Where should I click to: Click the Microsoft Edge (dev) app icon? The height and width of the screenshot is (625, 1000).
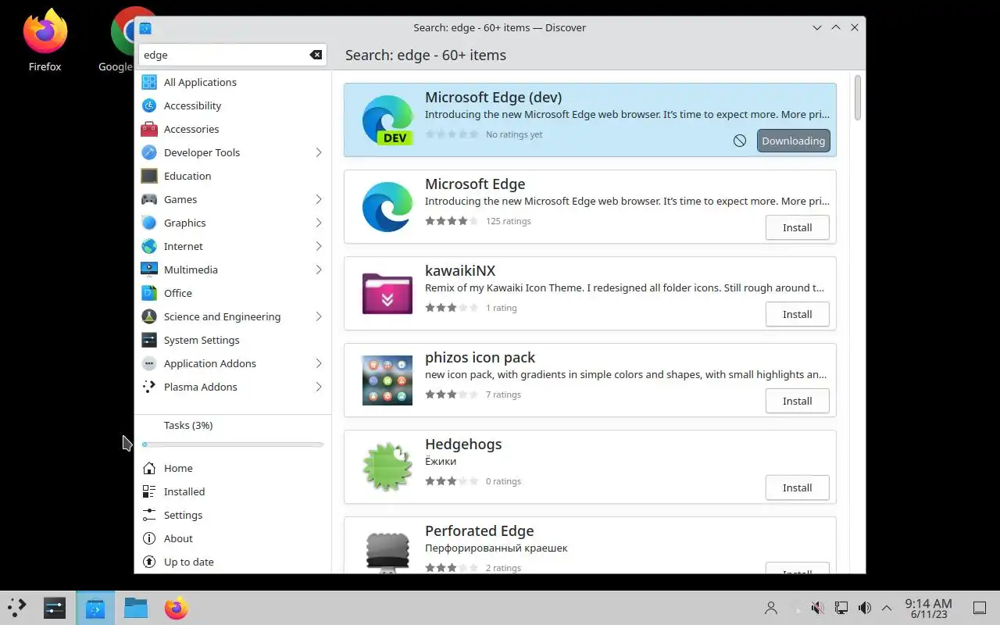point(387,120)
